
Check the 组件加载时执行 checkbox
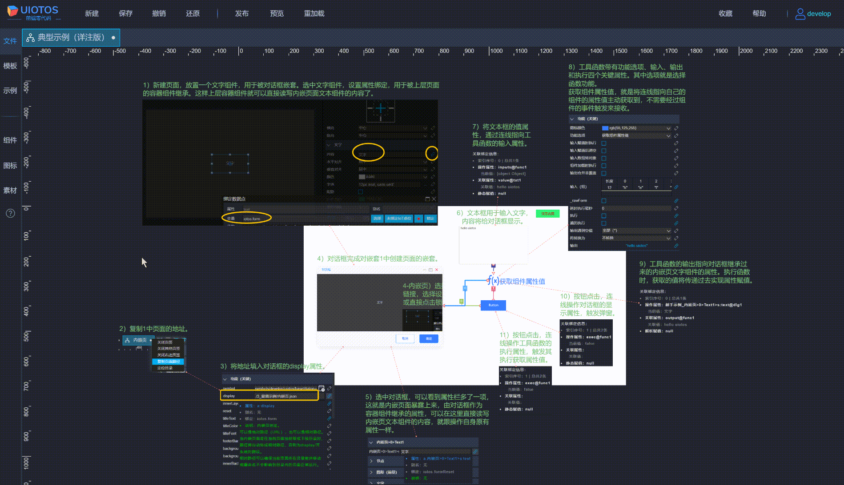coord(604,166)
